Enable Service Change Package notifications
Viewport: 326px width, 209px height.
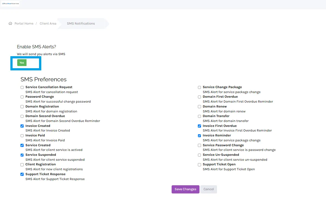199,87
